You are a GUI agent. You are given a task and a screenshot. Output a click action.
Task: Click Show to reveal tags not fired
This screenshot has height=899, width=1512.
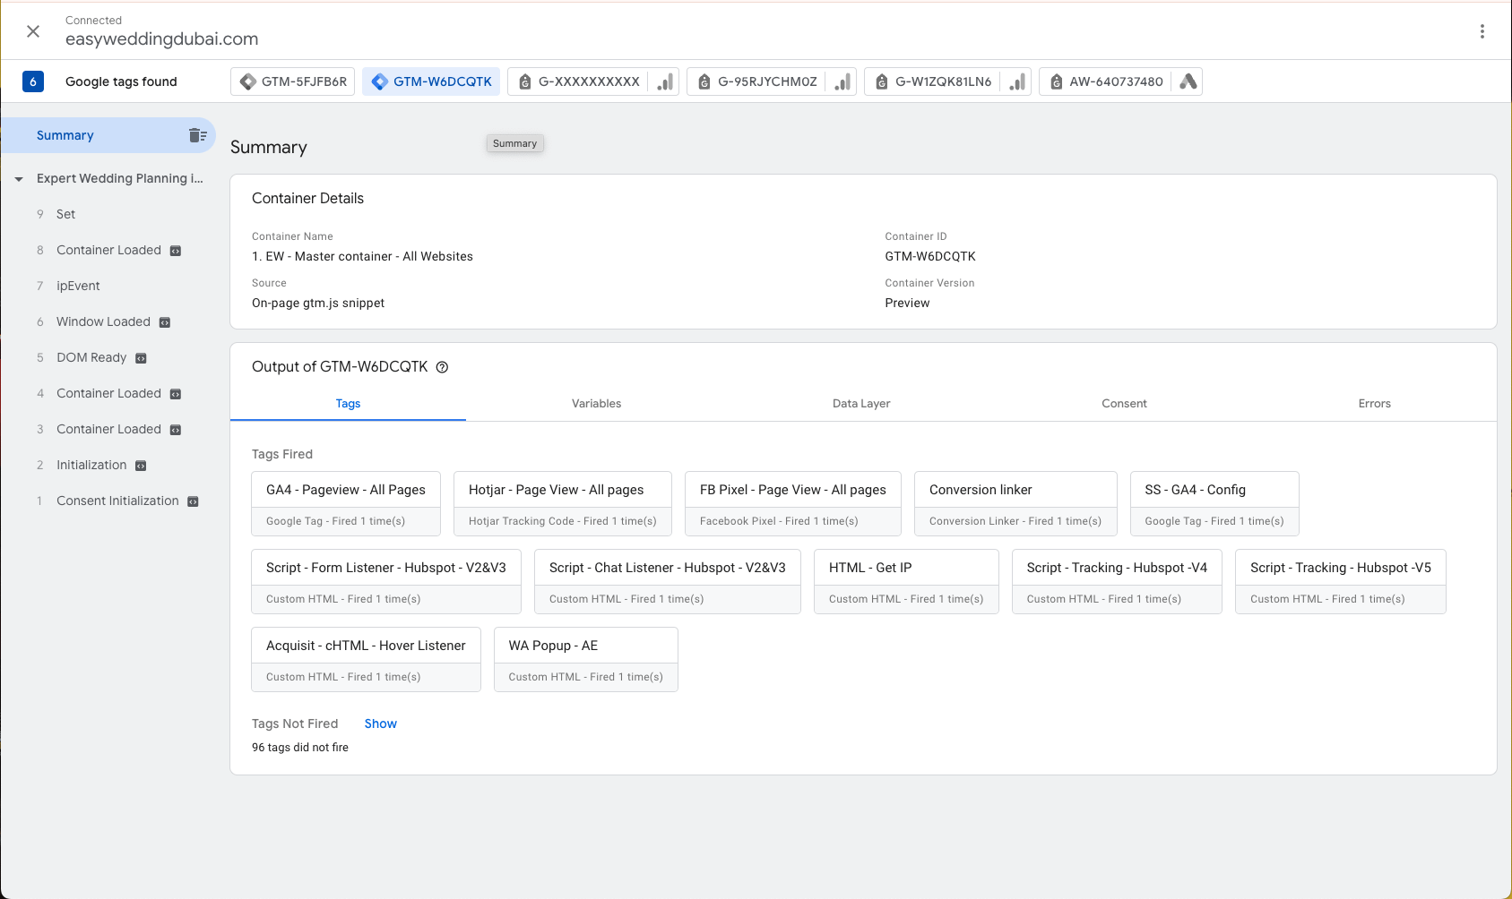(380, 723)
